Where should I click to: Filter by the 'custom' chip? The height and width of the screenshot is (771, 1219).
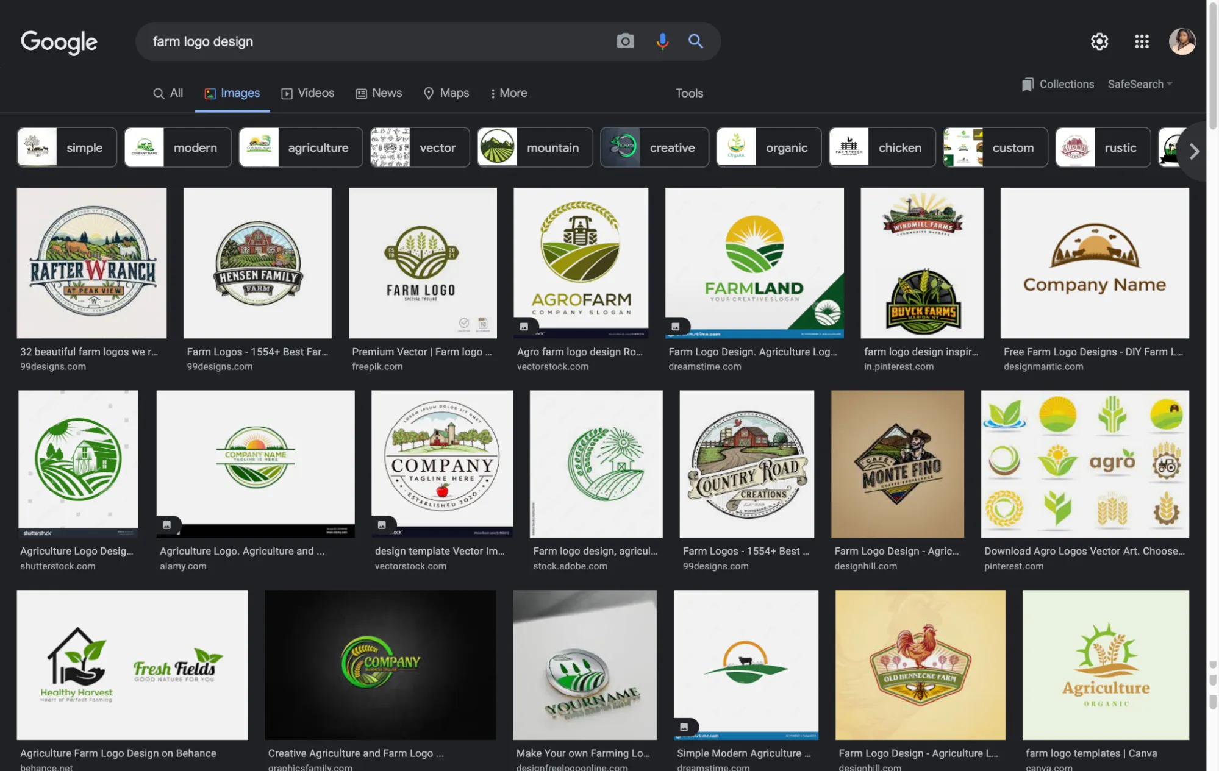995,147
